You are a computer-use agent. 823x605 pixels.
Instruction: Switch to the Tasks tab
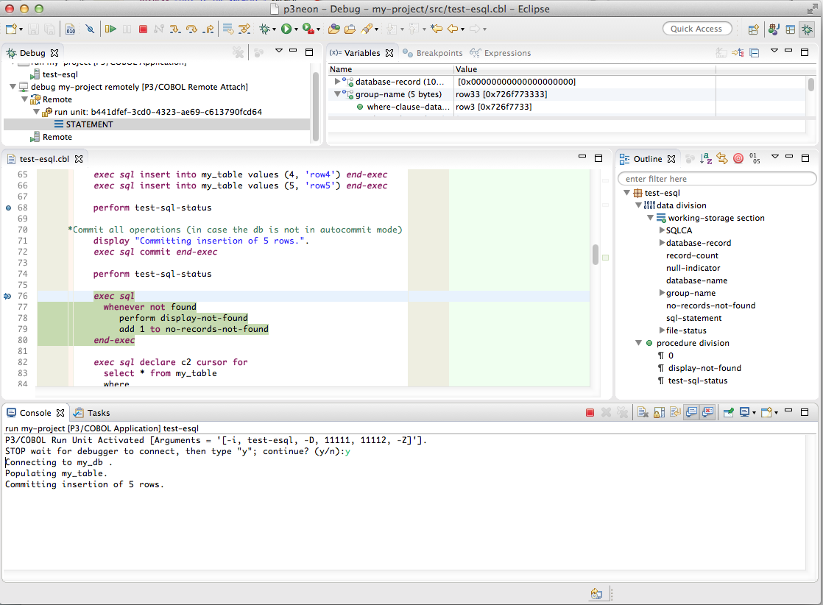pyautogui.click(x=92, y=413)
